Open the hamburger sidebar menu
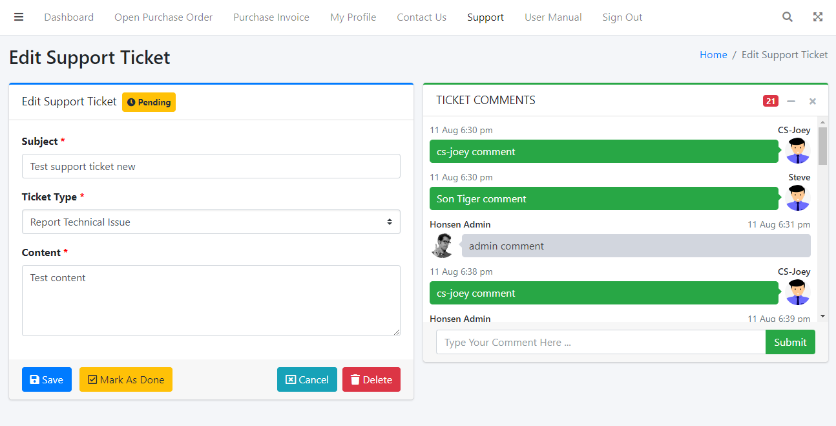 [19, 17]
